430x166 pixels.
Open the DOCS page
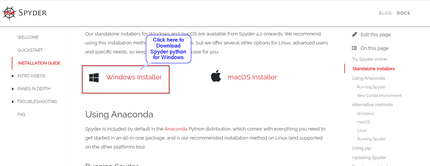click(403, 13)
